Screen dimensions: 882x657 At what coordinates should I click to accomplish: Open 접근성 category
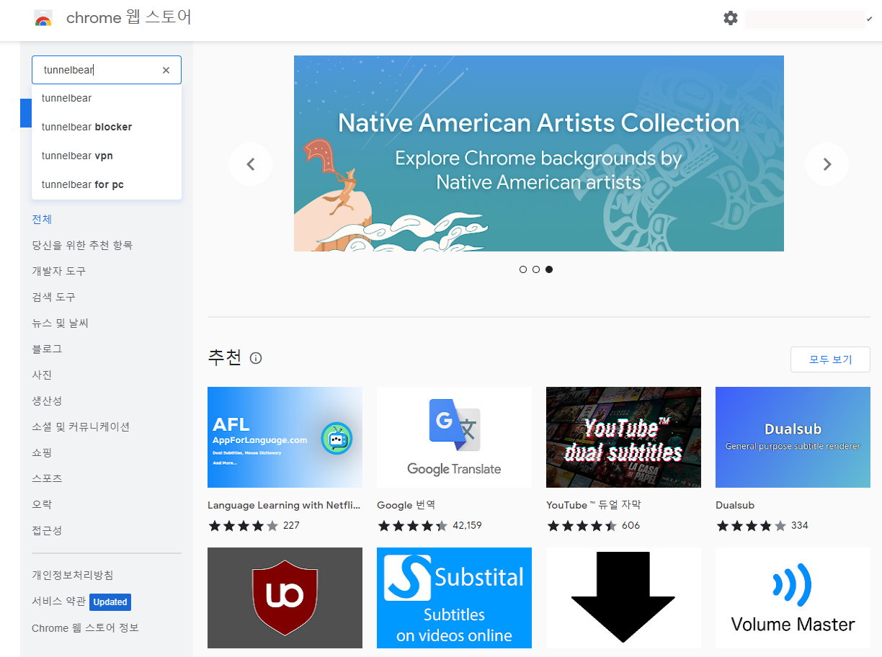[47, 530]
